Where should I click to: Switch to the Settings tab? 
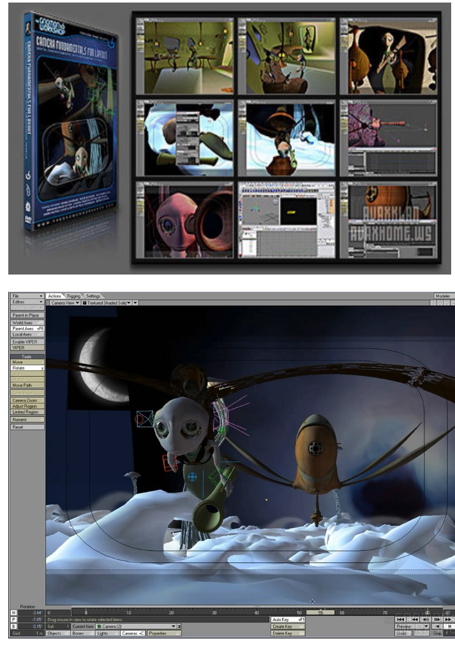(93, 296)
